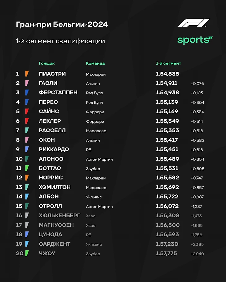Click the title Гран-при Бельгии-2024
Image resolution: width=226 pixels, height=282 pixels.
pos(62,25)
